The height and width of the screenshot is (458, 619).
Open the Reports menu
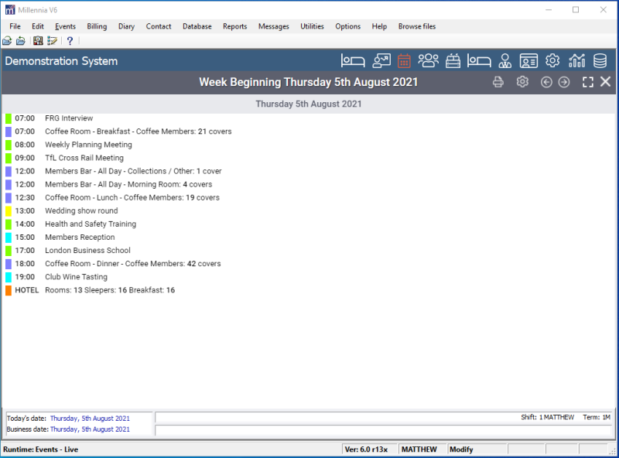[234, 26]
